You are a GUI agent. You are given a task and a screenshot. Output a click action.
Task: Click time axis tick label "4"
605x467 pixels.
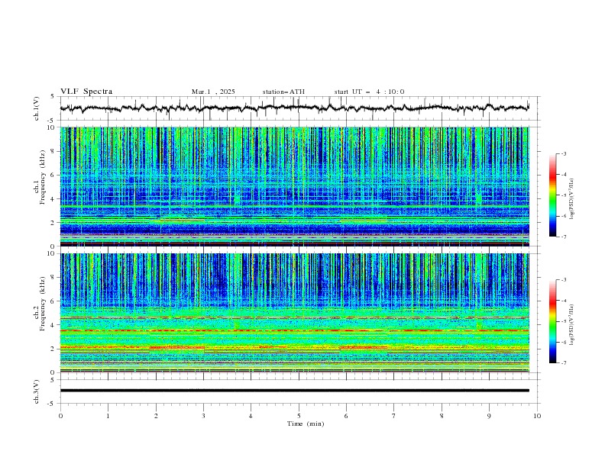coord(251,416)
